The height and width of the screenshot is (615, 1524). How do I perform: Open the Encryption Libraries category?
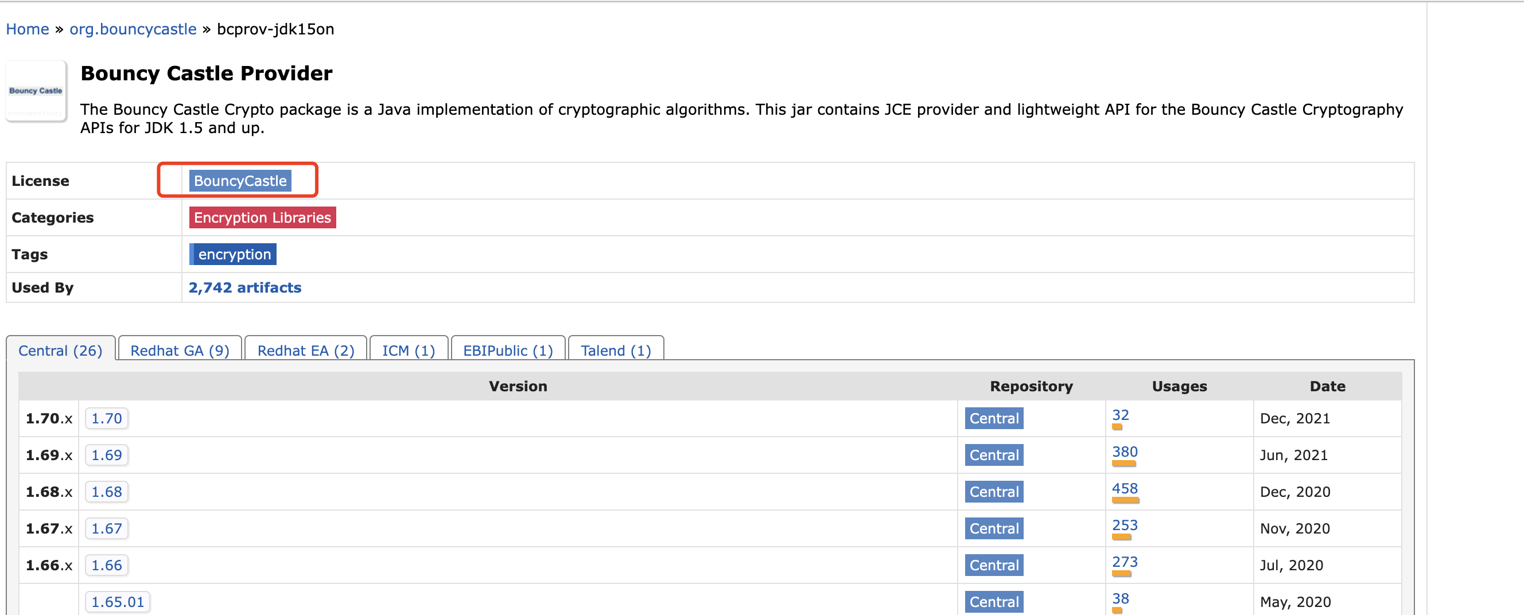(x=262, y=217)
